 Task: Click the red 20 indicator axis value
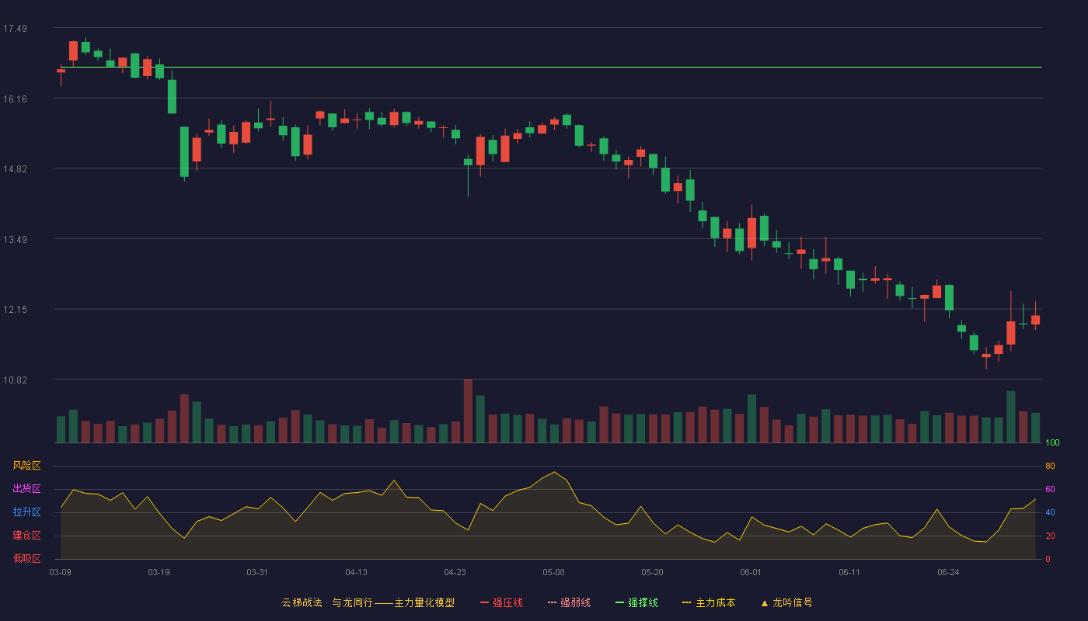1050,536
